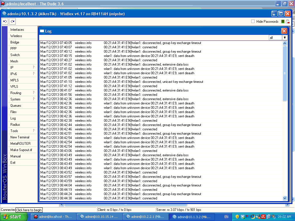The width and height of the screenshot is (295, 221).
Task: Click Exit in the sidebar
Action: point(22,163)
